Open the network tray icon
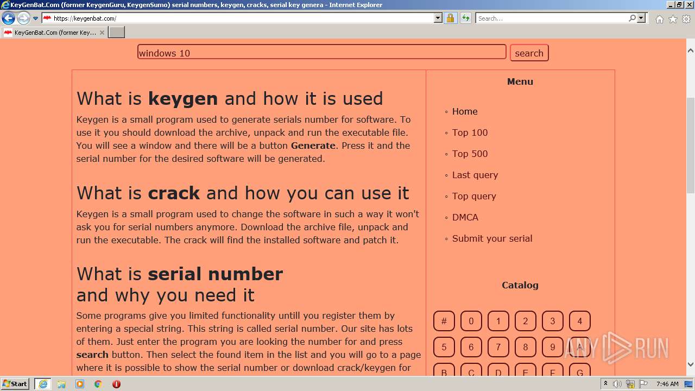 pyautogui.click(x=630, y=384)
